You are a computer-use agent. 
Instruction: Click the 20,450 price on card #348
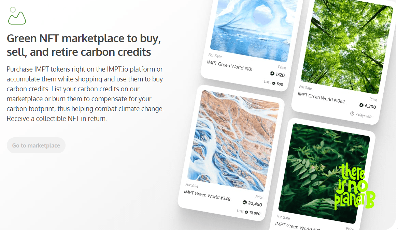click(255, 204)
